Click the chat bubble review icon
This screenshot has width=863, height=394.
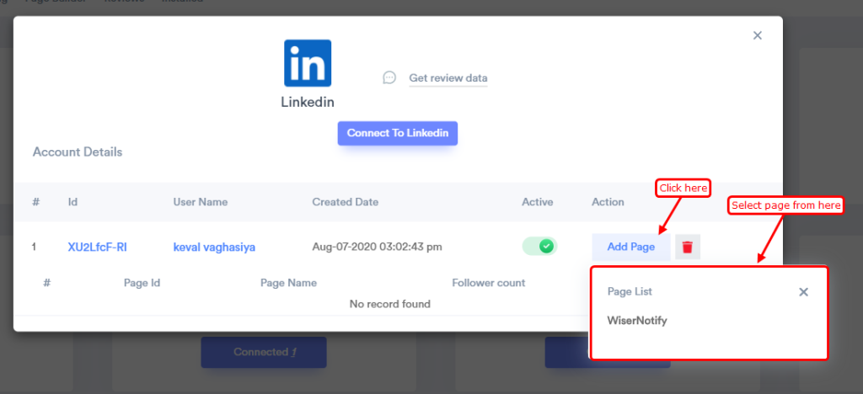[x=389, y=77]
